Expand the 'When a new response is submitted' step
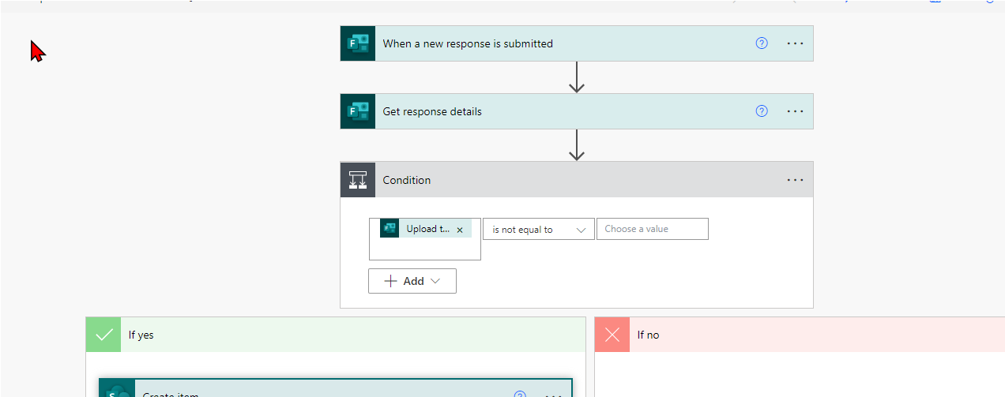1005x397 pixels. [x=577, y=43]
